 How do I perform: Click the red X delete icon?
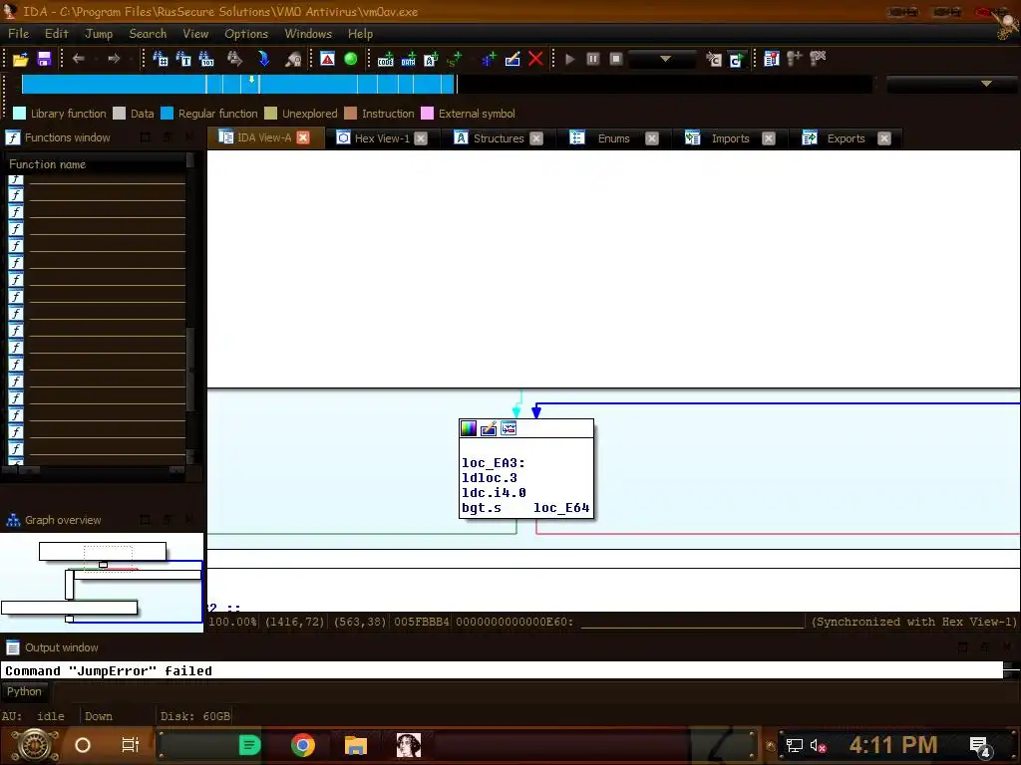coord(535,59)
